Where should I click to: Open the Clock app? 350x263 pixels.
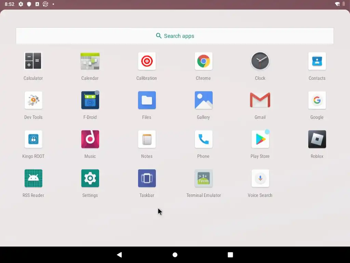tap(260, 61)
